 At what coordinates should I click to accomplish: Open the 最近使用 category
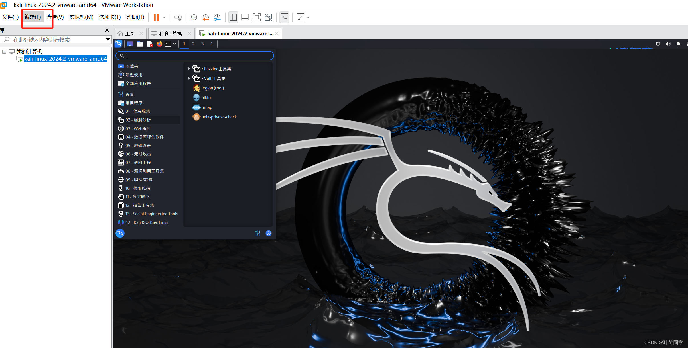[x=148, y=75]
